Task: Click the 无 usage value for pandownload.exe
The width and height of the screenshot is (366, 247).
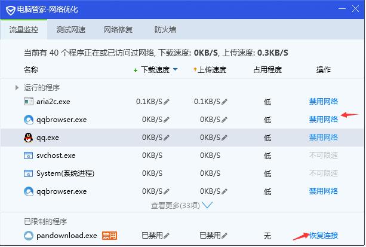Action: [267, 236]
